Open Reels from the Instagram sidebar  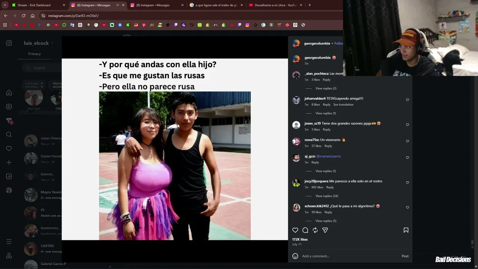(9, 106)
